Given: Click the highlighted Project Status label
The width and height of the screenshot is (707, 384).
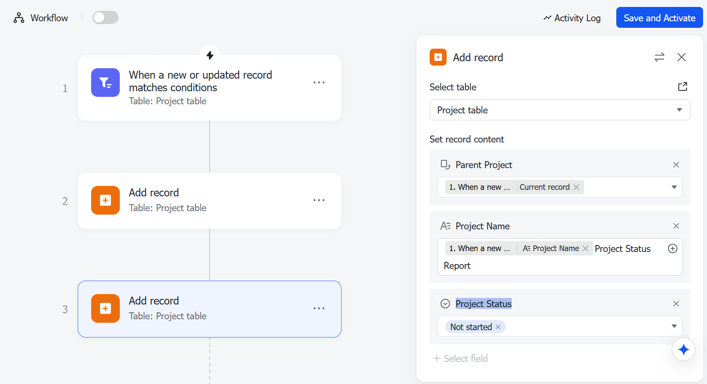Looking at the screenshot, I should point(483,304).
